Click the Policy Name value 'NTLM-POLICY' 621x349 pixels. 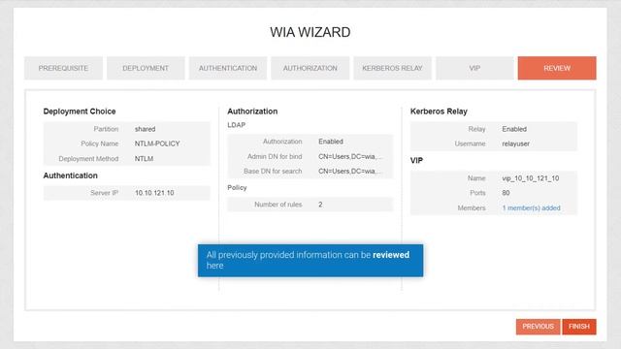(x=157, y=143)
